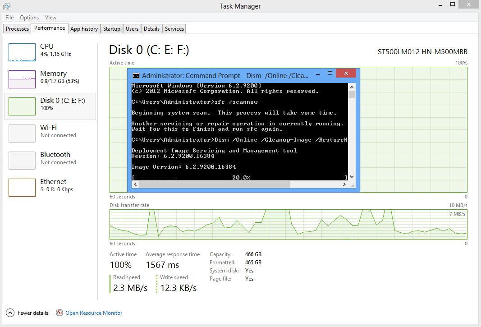Select the Disk 0 thumbnail graph

[x=22, y=106]
